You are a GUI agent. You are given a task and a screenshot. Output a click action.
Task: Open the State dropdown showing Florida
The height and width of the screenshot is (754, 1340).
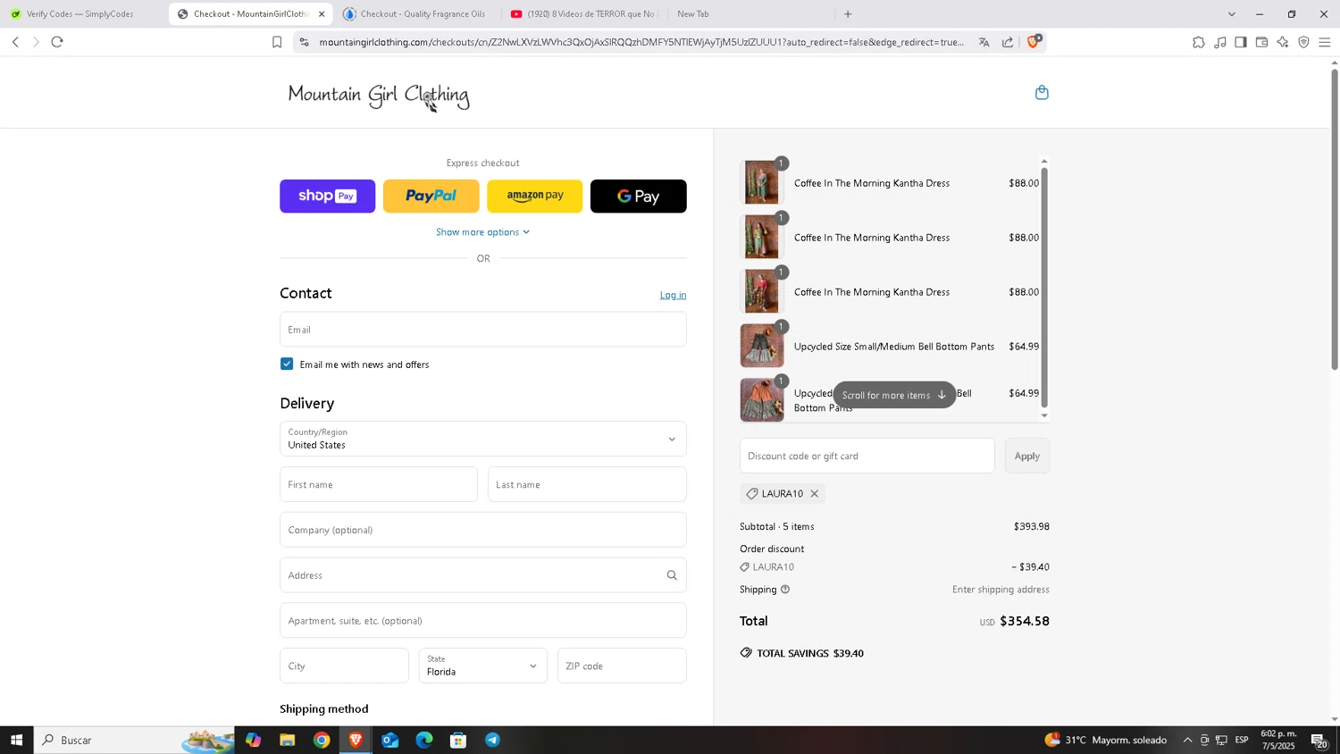pyautogui.click(x=483, y=666)
